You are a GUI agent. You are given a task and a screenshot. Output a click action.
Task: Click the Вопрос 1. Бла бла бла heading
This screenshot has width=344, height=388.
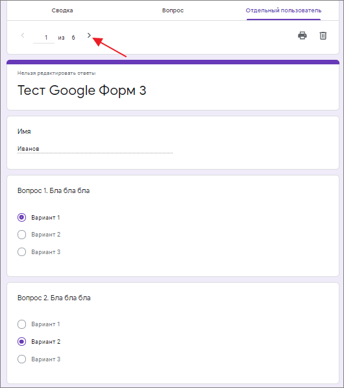tap(53, 191)
